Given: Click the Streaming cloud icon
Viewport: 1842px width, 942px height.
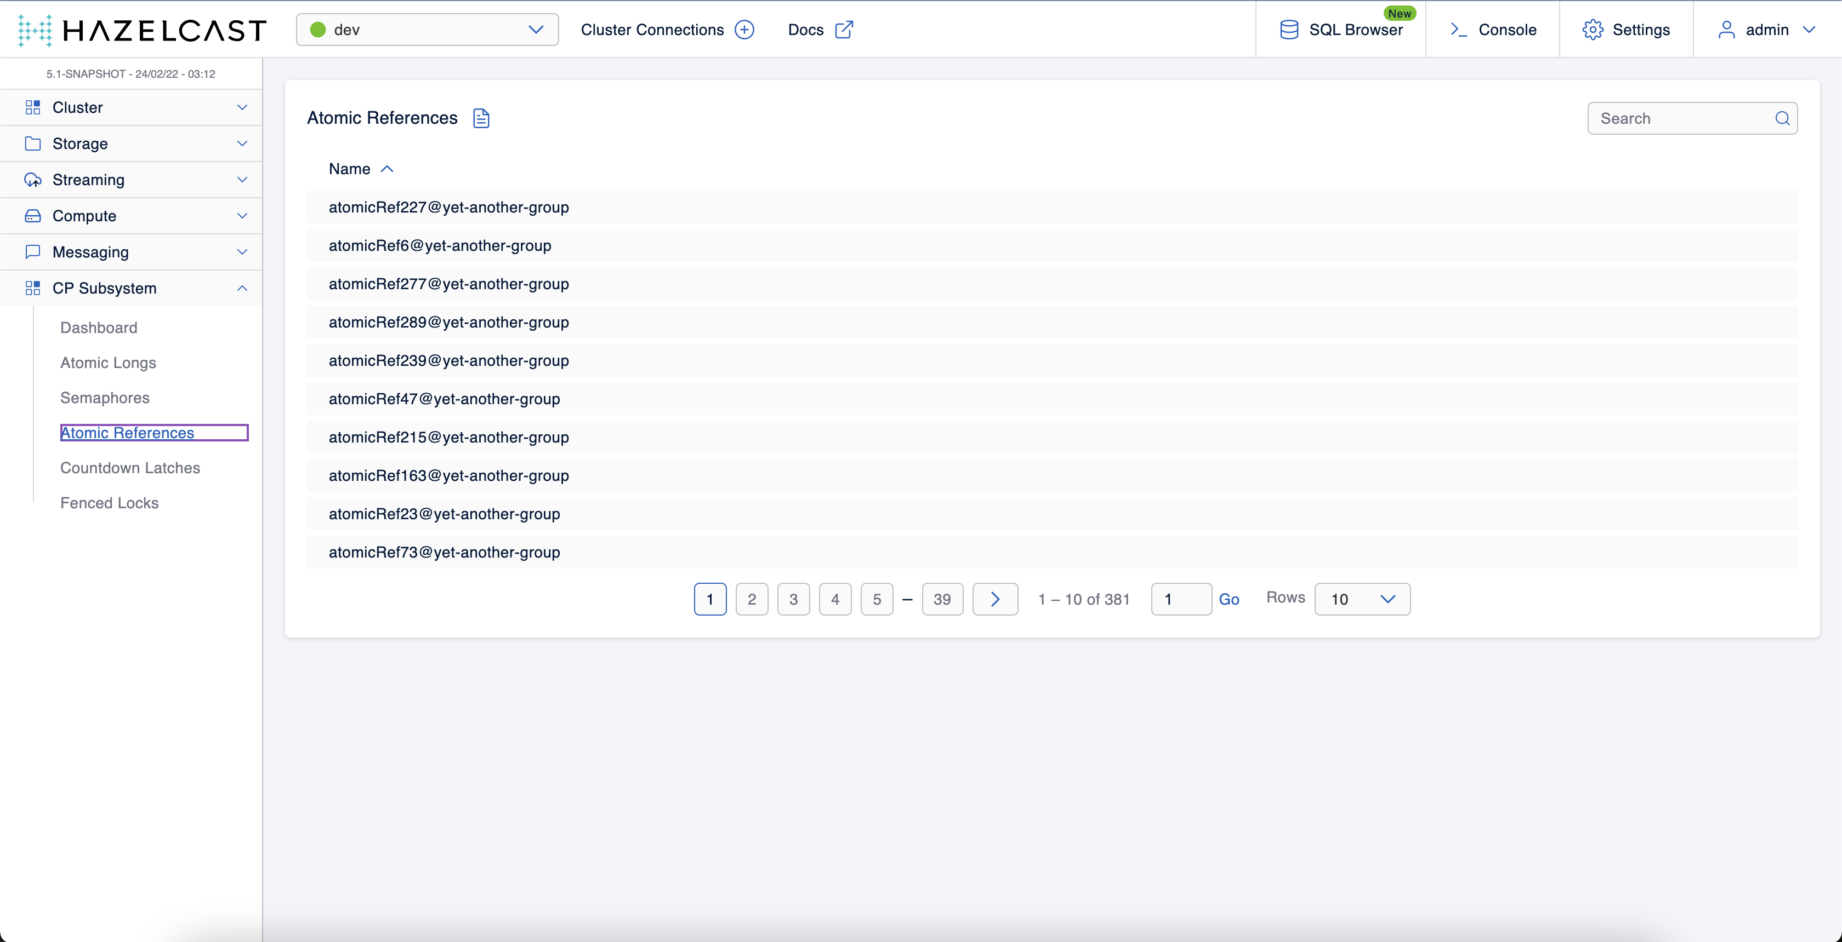Looking at the screenshot, I should 33,179.
